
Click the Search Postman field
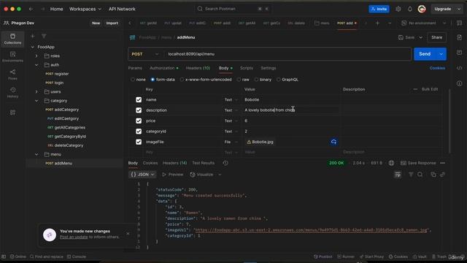click(233, 9)
